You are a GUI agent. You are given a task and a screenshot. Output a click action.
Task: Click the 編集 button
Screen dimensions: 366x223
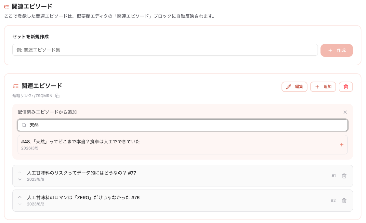(294, 86)
